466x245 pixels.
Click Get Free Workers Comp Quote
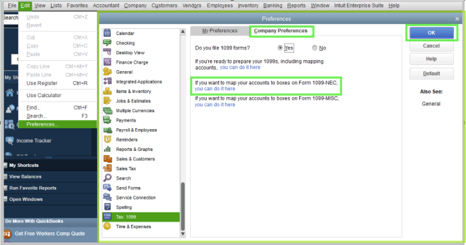[49, 234]
